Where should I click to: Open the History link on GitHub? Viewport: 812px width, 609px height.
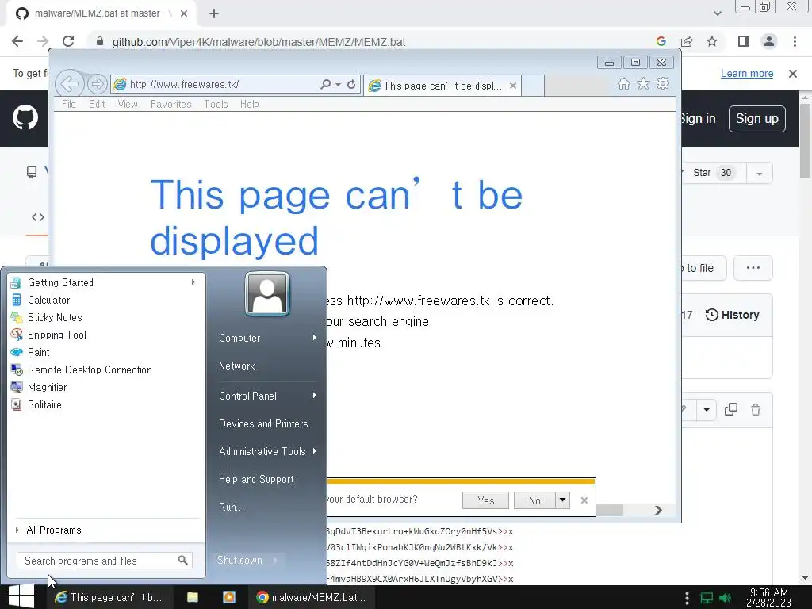coord(732,315)
